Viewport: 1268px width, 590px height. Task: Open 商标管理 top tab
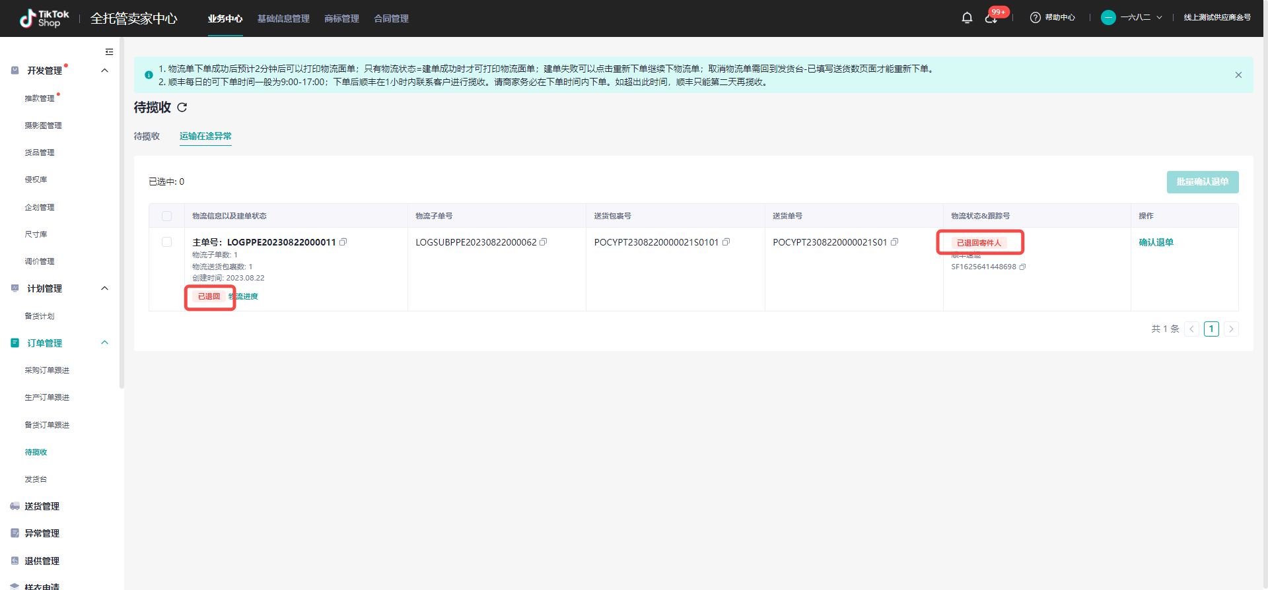coord(341,18)
